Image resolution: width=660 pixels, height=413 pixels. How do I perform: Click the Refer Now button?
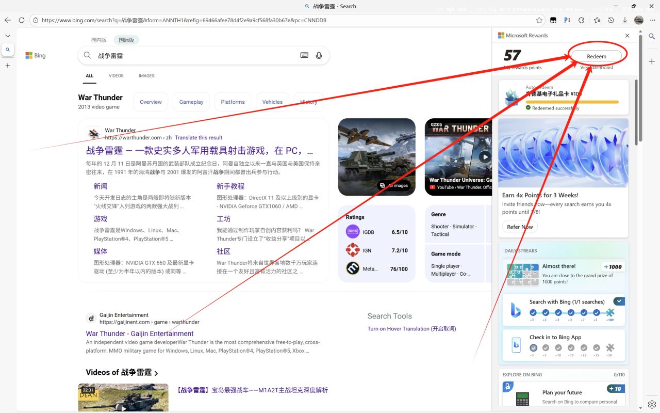pos(520,227)
